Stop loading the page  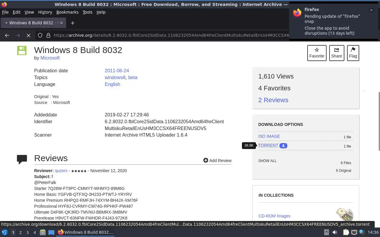28,35
